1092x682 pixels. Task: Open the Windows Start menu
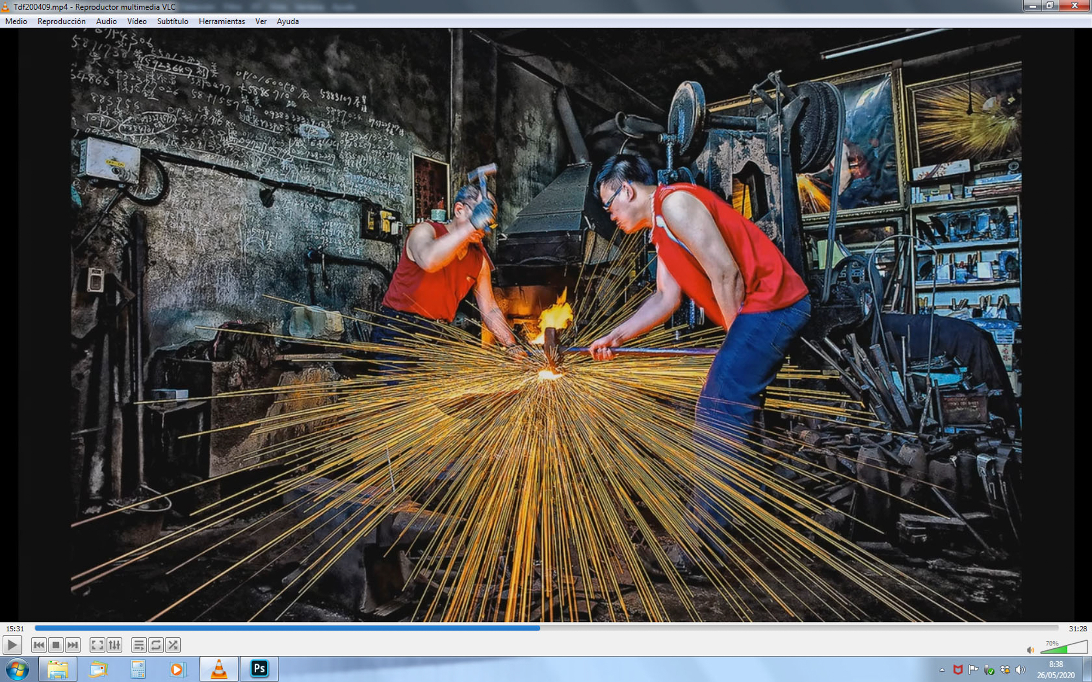point(17,669)
